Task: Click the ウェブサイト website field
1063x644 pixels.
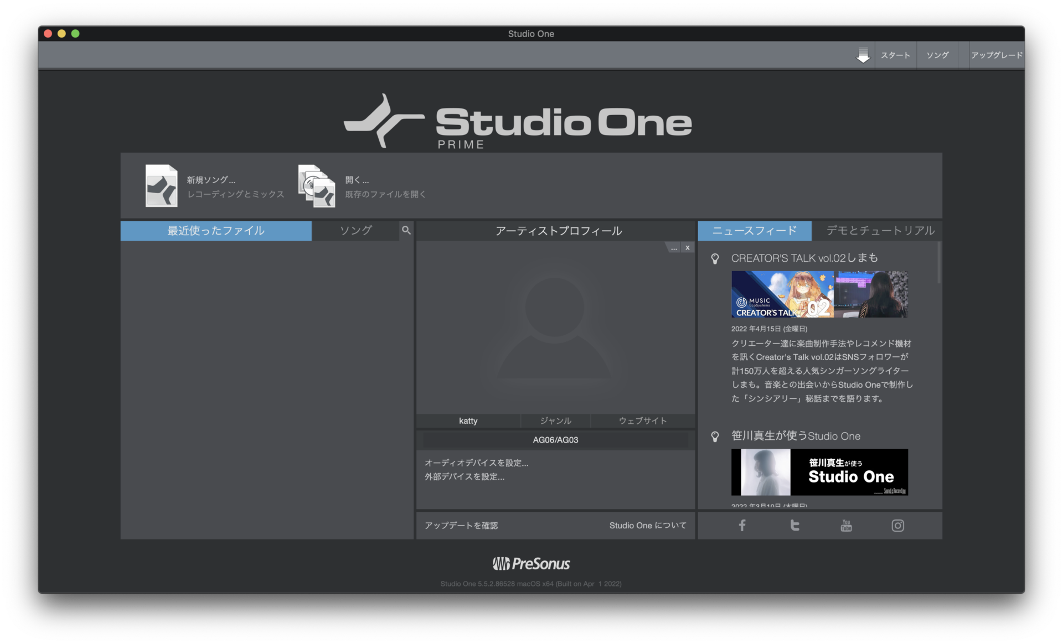Action: [x=643, y=421]
